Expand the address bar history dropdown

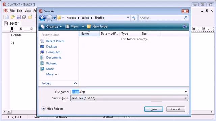(128, 18)
